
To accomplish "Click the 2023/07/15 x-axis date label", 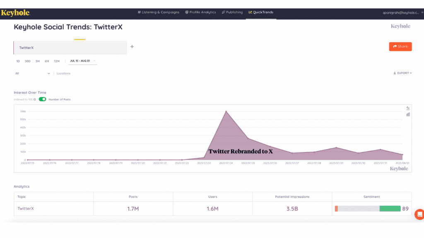I will (x=28, y=163).
